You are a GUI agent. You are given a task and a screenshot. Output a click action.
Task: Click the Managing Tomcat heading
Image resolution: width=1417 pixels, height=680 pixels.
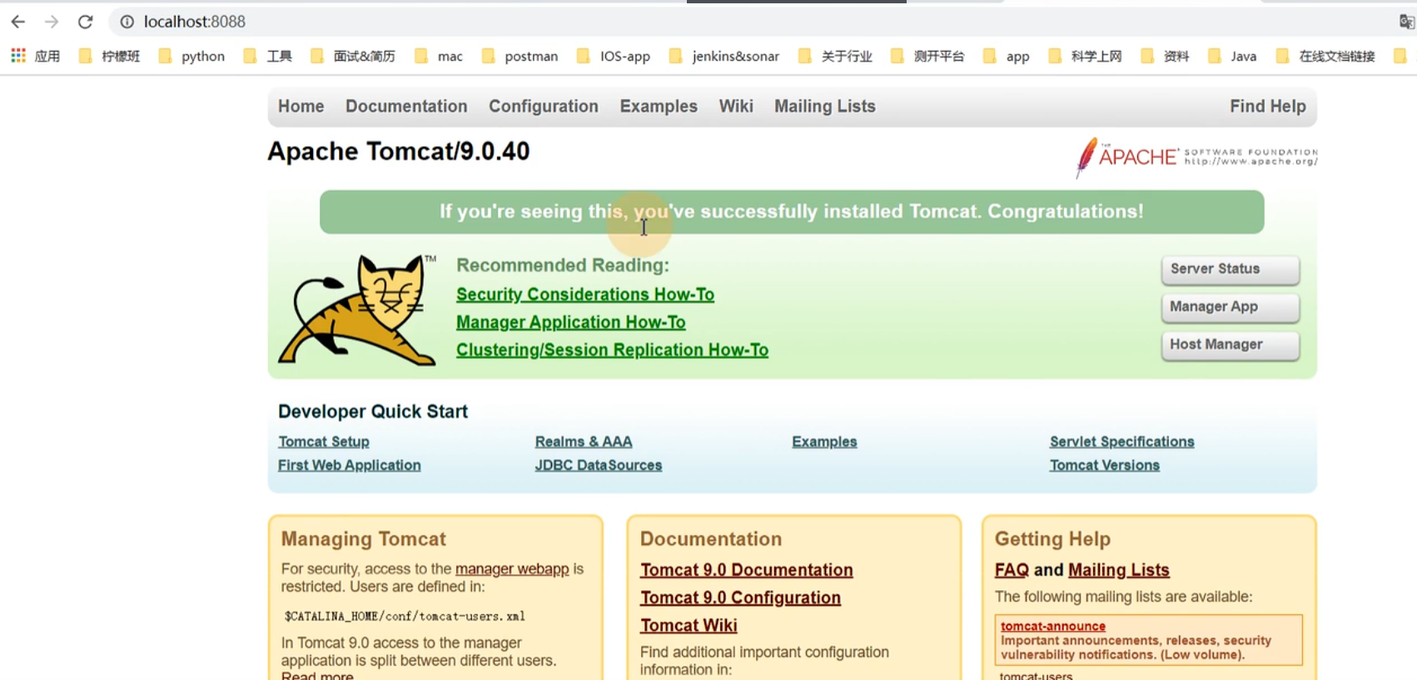pyautogui.click(x=364, y=539)
